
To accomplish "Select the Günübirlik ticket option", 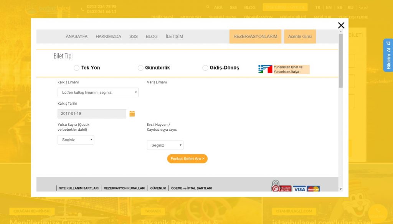I will [140, 68].
